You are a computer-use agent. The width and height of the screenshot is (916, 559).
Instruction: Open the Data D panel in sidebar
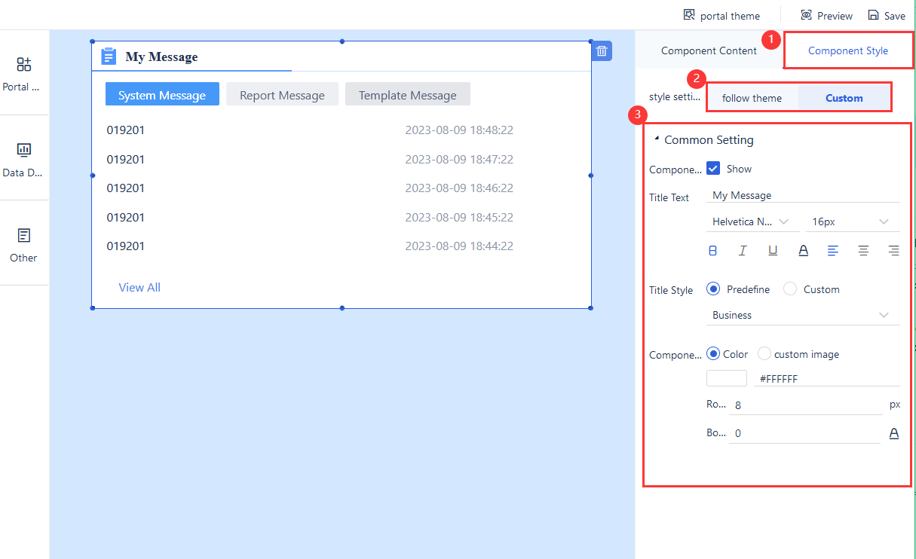point(25,156)
